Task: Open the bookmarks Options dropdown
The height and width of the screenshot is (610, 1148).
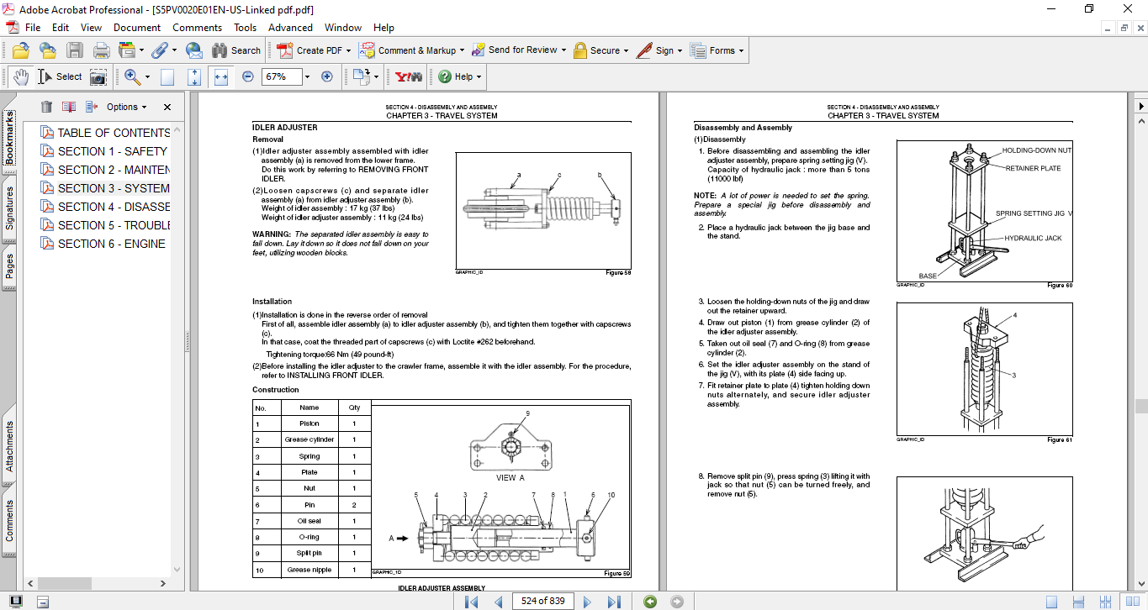Action: point(126,107)
